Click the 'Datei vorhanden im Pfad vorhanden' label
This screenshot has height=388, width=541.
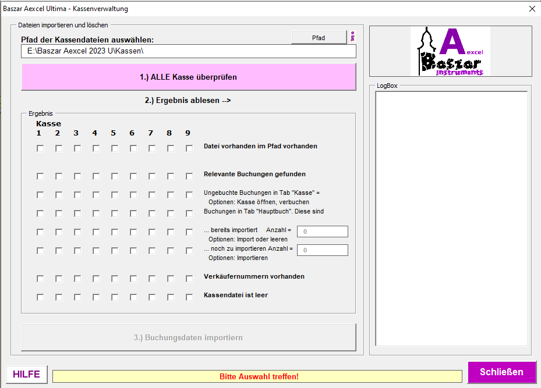[260, 146]
